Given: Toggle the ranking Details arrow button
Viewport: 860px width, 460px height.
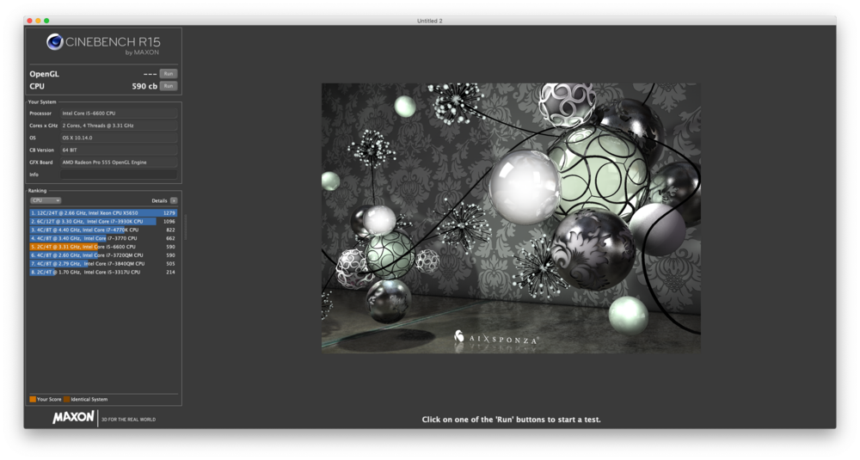Looking at the screenshot, I should point(174,200).
